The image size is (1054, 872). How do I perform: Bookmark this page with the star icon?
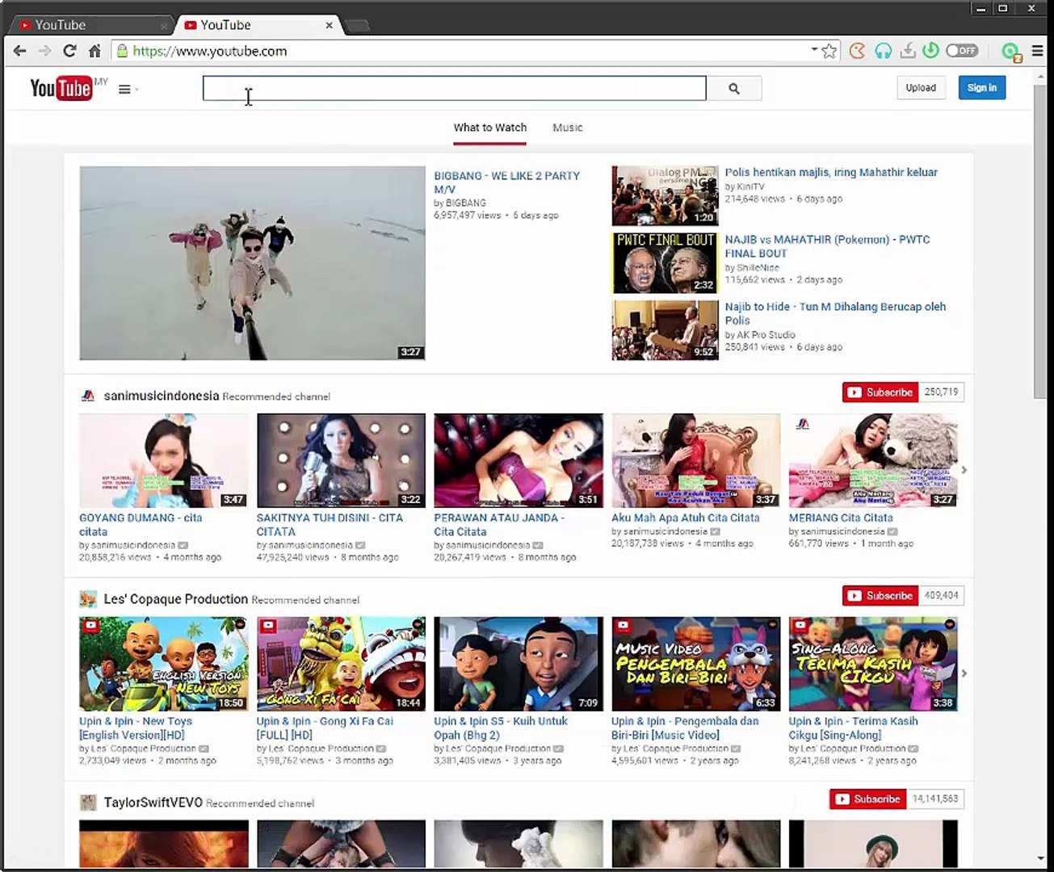tap(829, 51)
